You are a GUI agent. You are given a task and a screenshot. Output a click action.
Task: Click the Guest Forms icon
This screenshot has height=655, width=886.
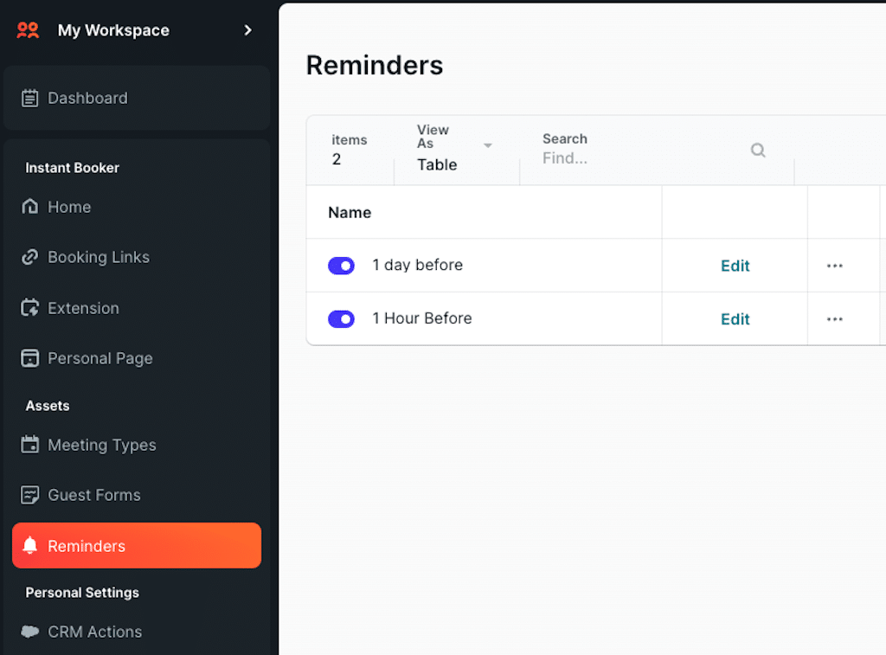tap(30, 495)
